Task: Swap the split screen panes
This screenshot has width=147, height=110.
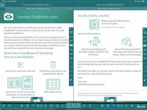Action: click(73, 106)
